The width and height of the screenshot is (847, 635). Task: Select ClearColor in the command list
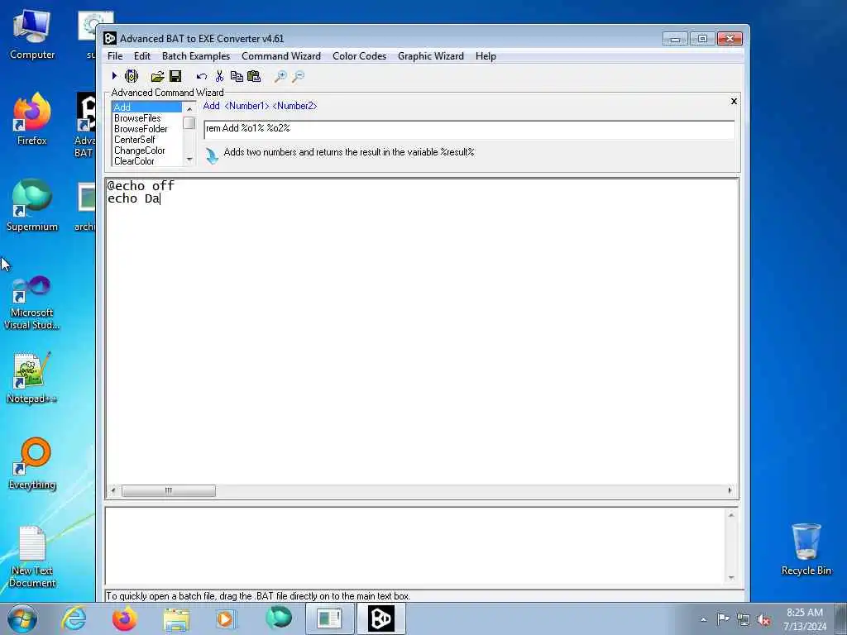pyautogui.click(x=147, y=161)
